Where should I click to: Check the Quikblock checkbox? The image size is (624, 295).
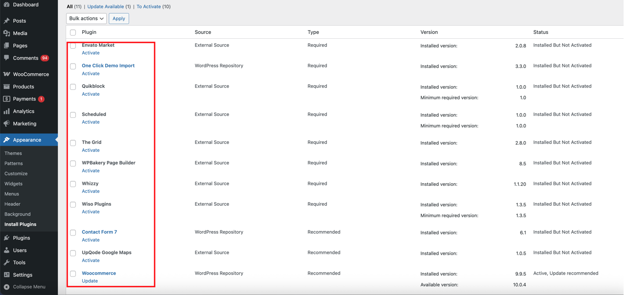point(73,87)
